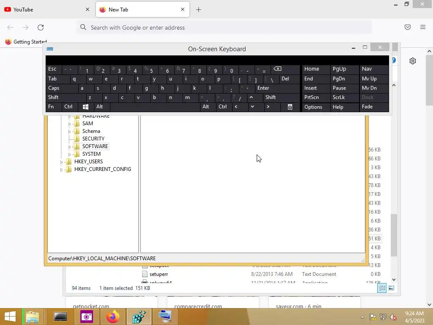Expand the Schema registry key
The width and height of the screenshot is (433, 325).
[70, 132]
